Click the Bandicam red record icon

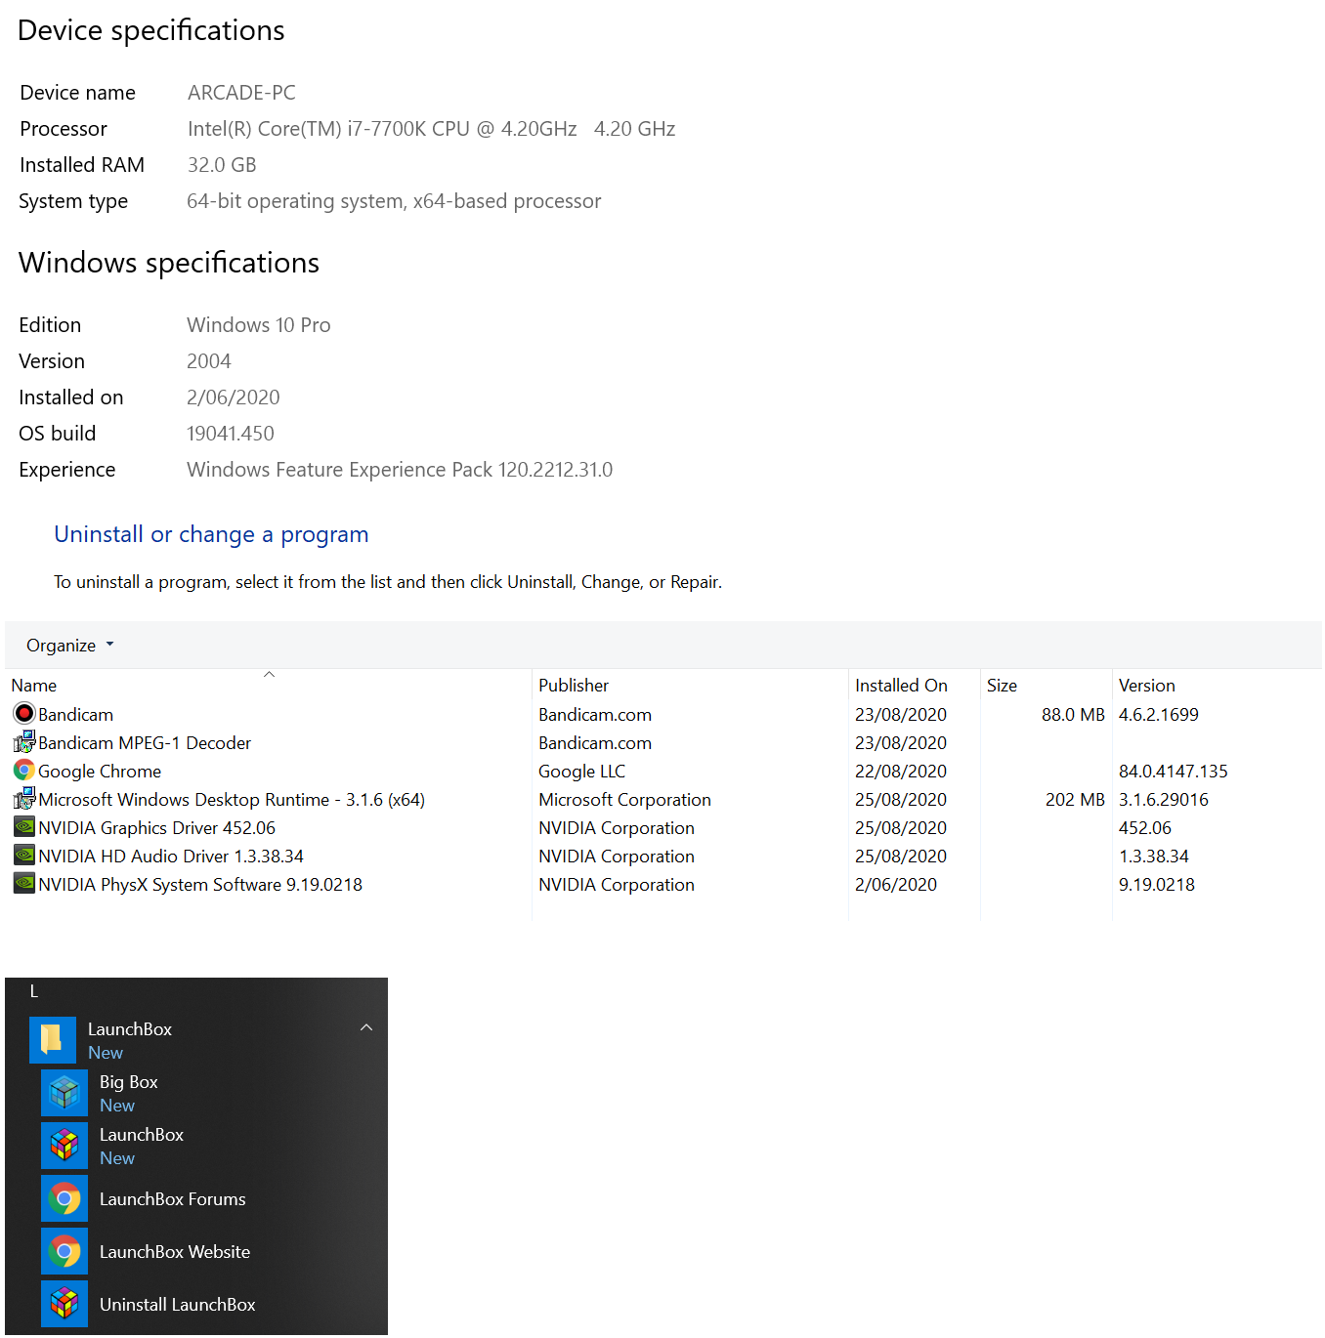[24, 714]
